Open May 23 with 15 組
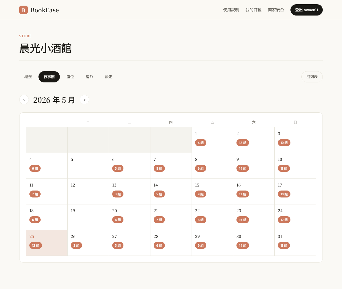Image resolution: width=342 pixels, height=289 pixels. [x=254, y=217]
